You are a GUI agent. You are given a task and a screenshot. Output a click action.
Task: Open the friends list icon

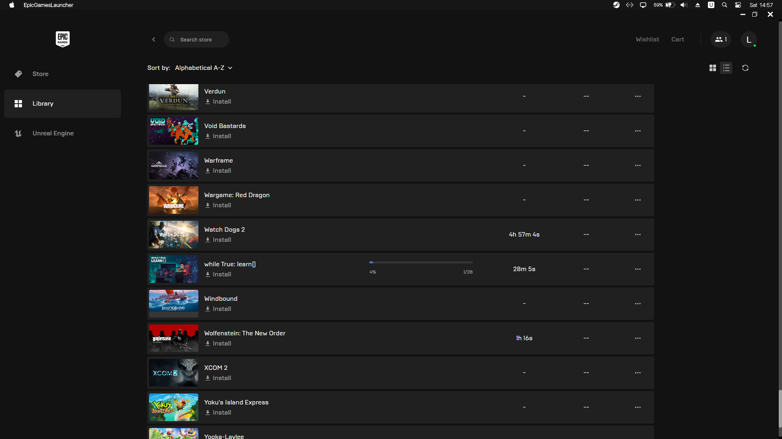coord(720,39)
